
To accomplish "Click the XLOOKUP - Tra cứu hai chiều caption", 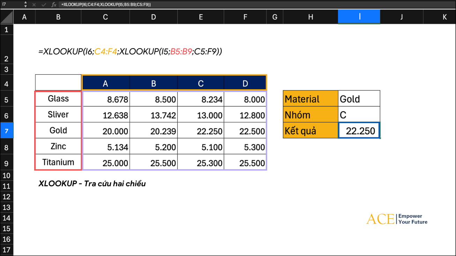I will [x=92, y=184].
